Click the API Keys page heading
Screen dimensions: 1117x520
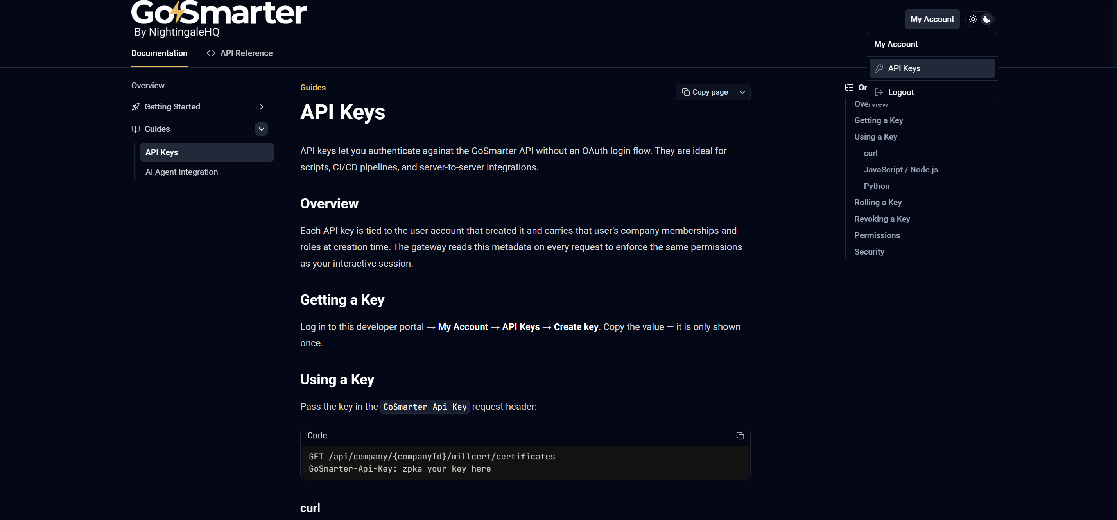342,112
